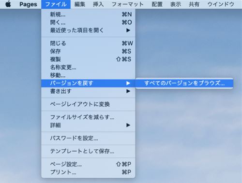Open the ウインドウ menu
Viewport: 242px width, 183px height.
[x=221, y=4]
